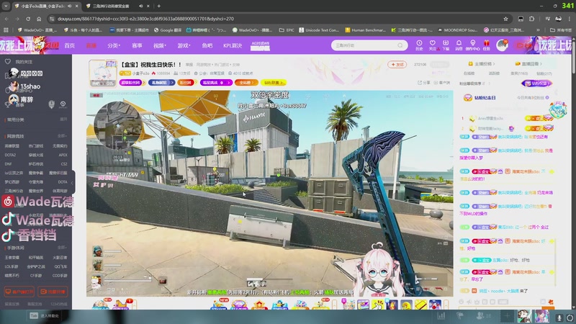The image size is (576, 324).
Task: Click the live stream video player
Action: coord(269,193)
